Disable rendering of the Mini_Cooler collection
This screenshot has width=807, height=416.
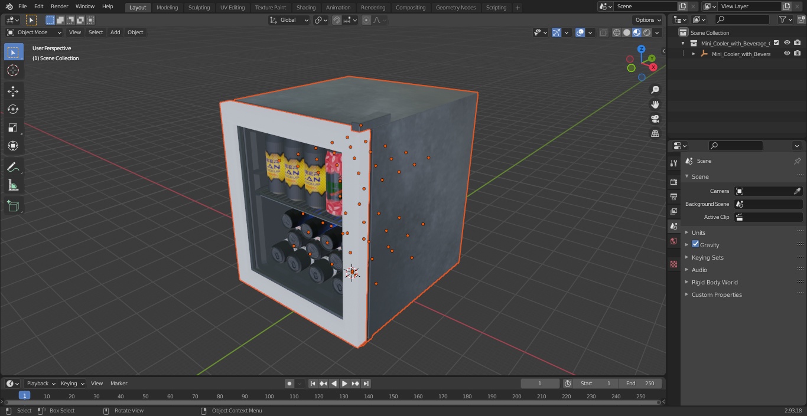point(798,42)
